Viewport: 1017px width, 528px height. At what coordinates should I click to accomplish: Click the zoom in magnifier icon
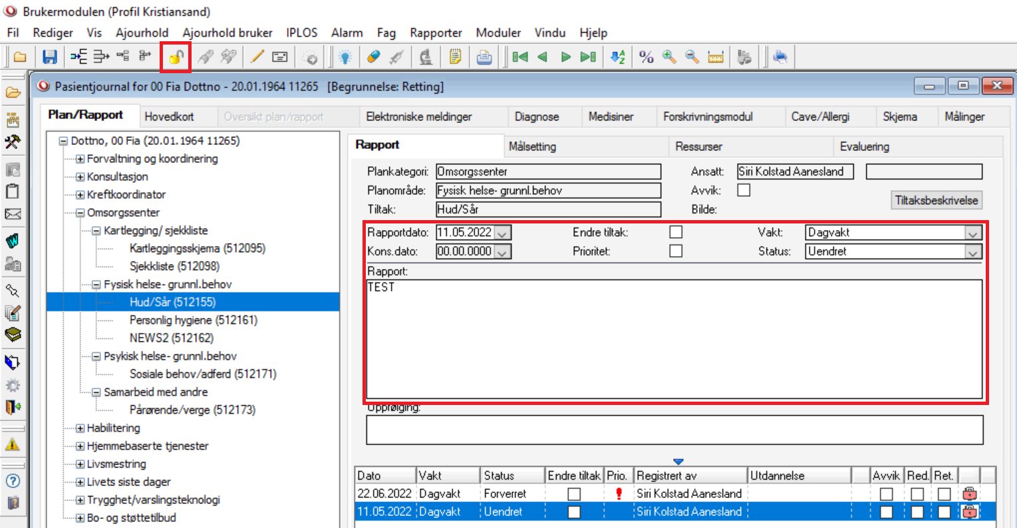click(669, 57)
